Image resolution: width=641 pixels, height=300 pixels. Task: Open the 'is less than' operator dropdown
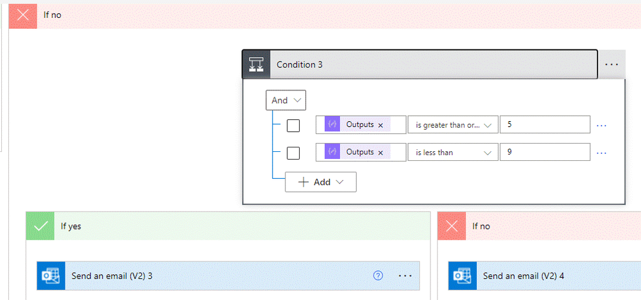coord(453,153)
